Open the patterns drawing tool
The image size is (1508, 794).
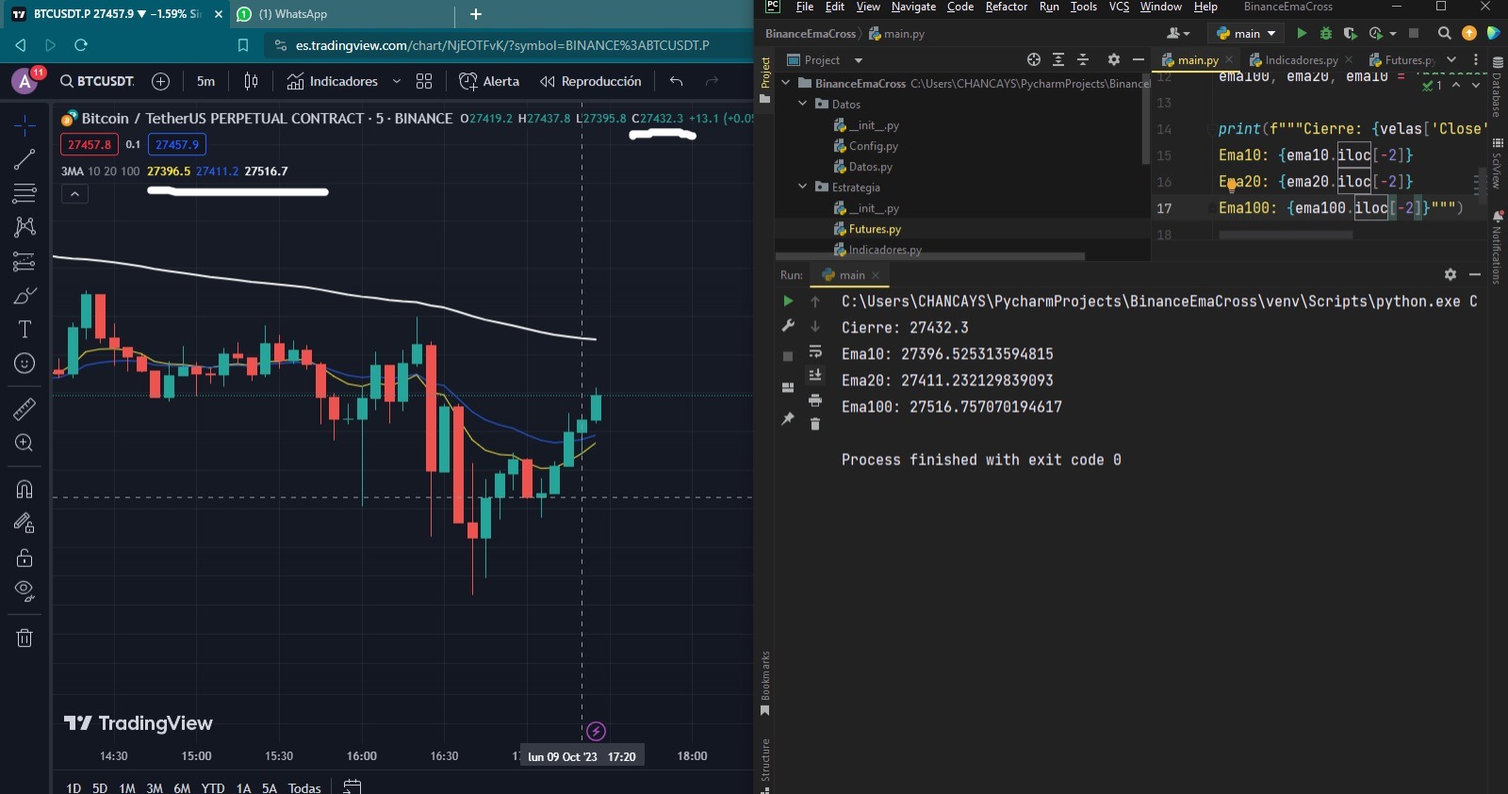25,227
